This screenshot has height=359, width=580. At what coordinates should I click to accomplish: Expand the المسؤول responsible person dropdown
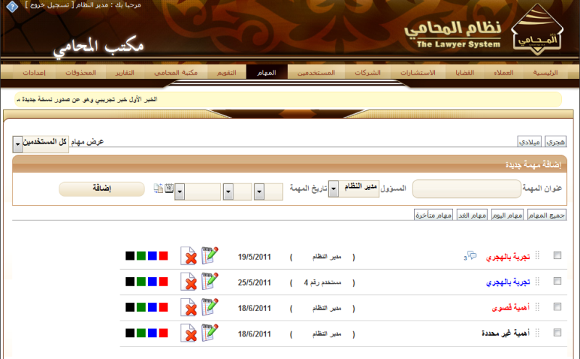[333, 189]
